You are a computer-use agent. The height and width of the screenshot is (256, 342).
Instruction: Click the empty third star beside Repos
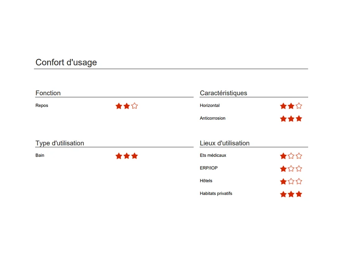pos(135,106)
